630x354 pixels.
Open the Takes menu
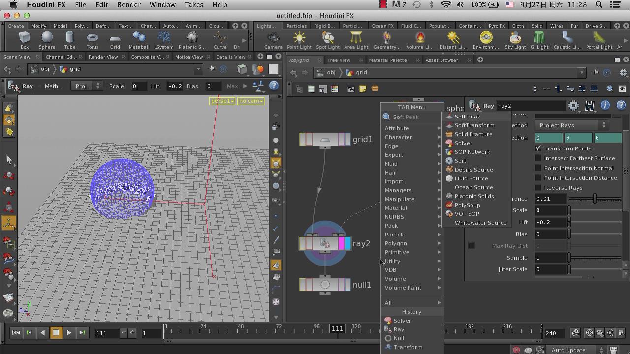pyautogui.click(x=193, y=5)
